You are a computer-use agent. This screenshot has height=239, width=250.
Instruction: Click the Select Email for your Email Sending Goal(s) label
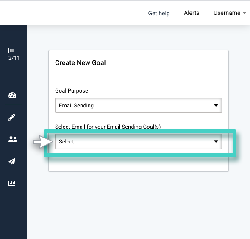[108, 127]
